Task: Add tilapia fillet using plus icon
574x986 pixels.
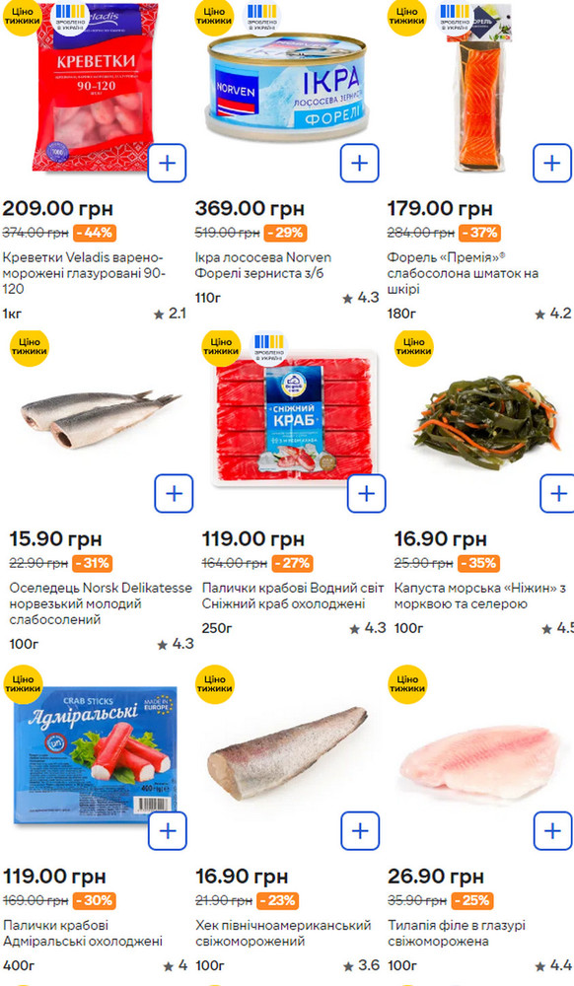Action: tap(552, 830)
